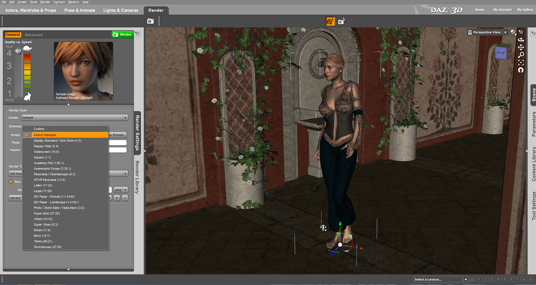
Task: Select the zoom magnifier view tool
Action: point(521,55)
